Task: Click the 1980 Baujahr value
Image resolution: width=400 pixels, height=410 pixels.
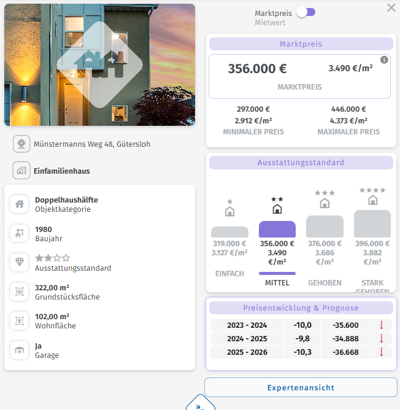Action: (44, 230)
